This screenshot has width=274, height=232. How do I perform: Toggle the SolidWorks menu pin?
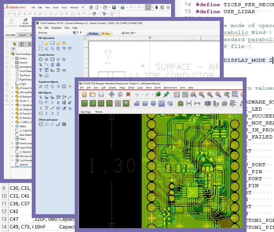(82, 7)
